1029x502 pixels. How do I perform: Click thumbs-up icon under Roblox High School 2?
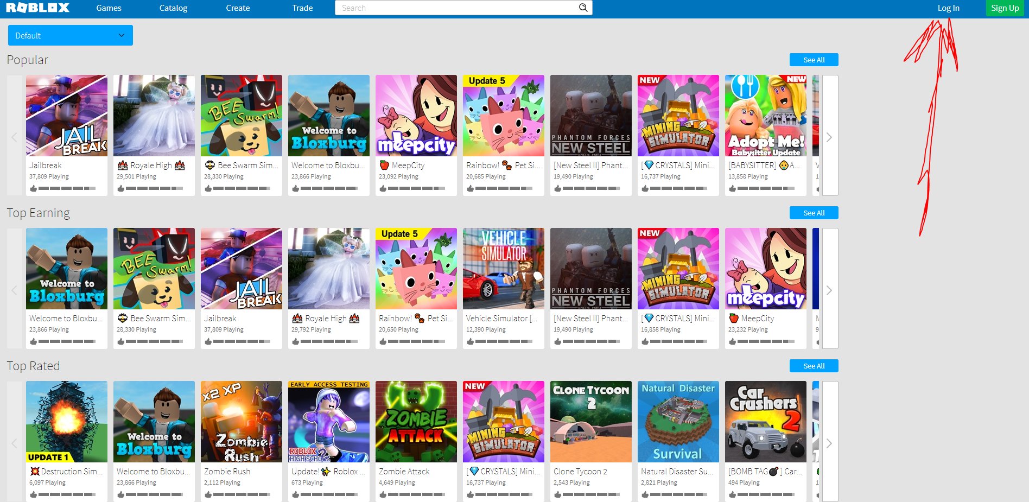[296, 494]
